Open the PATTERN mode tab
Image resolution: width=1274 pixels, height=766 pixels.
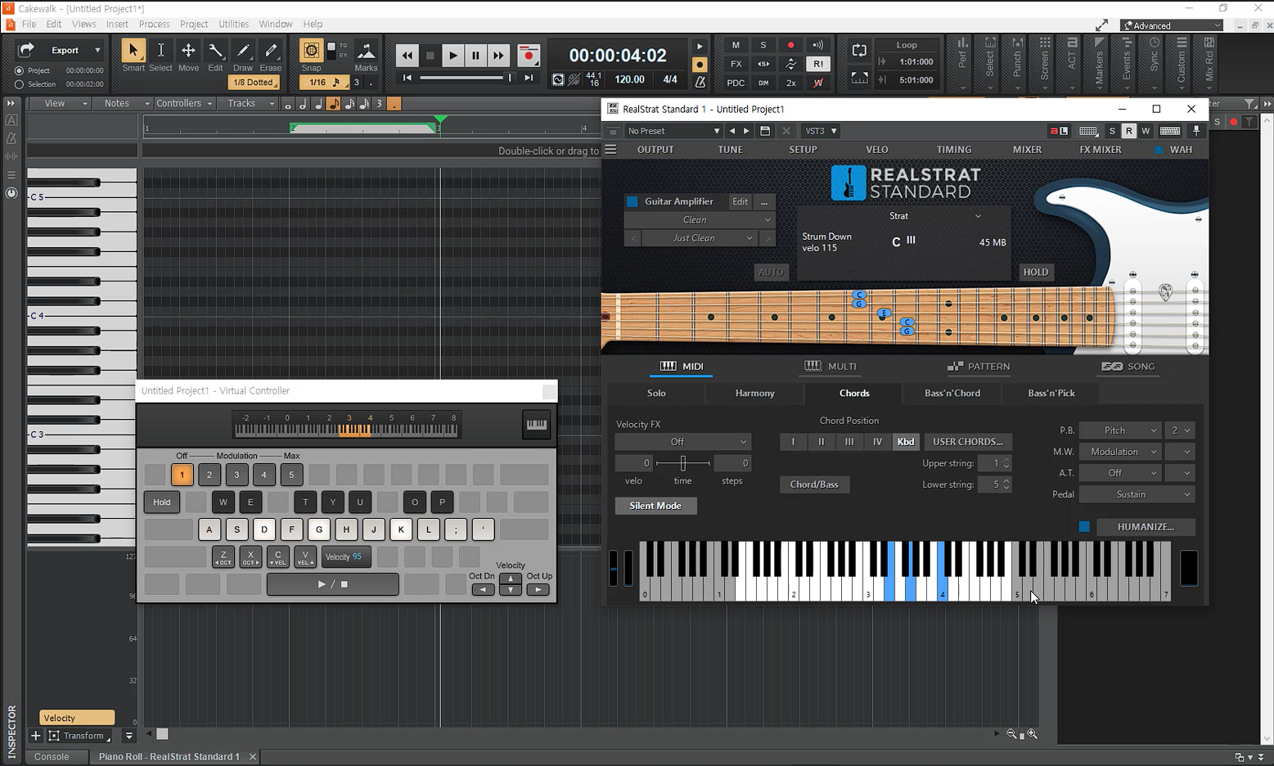979,367
